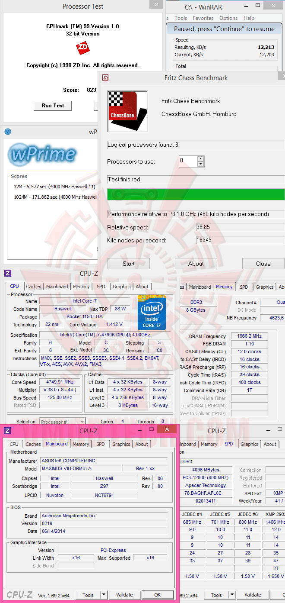This screenshot has width=285, height=603.
Task: Select the highlighted Memory tab in the CPU-Z timings window
Action: coord(224,287)
